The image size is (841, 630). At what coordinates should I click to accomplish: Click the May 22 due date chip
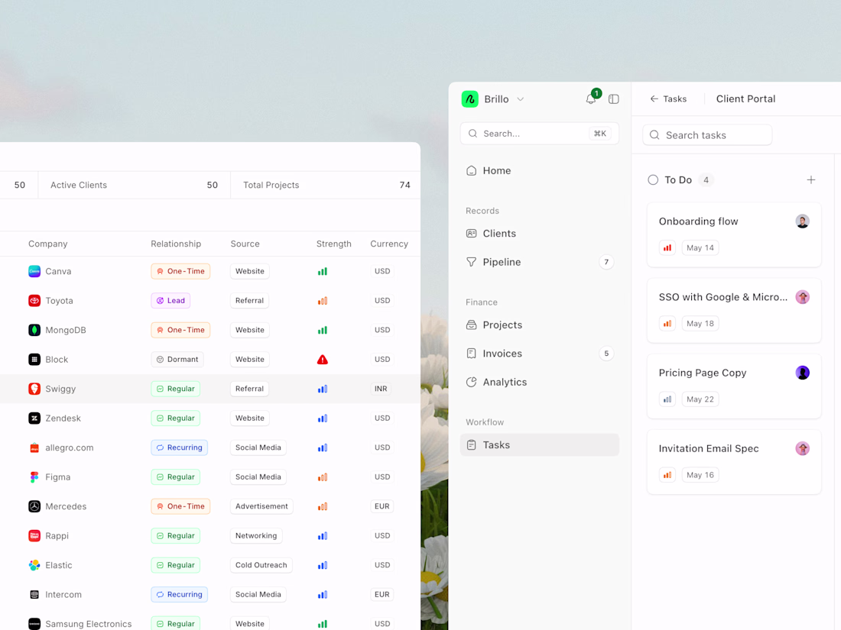[x=700, y=399]
